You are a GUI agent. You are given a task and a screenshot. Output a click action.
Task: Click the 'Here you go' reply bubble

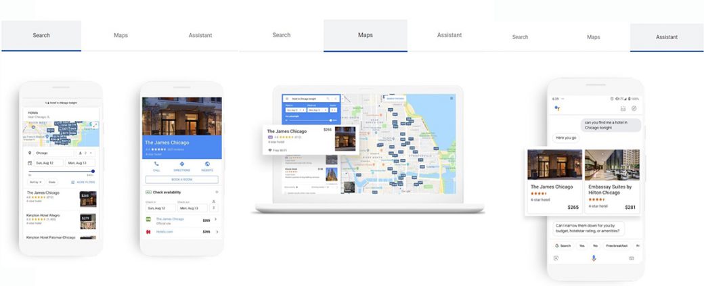(566, 138)
